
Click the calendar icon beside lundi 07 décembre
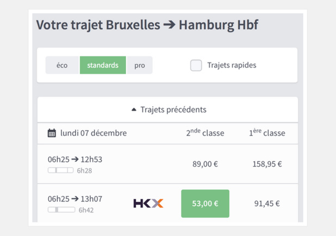[52, 133]
